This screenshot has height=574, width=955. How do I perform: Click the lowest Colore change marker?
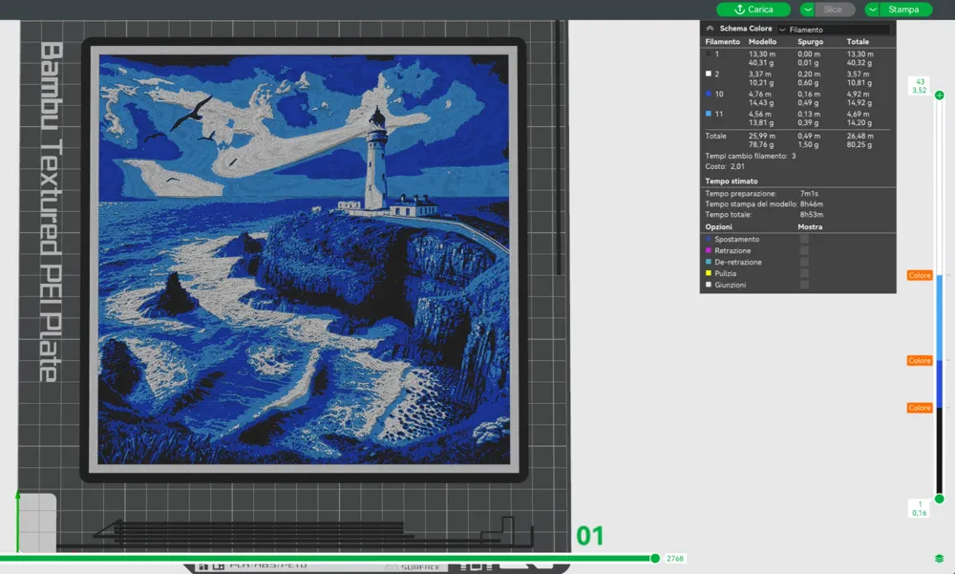pyautogui.click(x=920, y=408)
